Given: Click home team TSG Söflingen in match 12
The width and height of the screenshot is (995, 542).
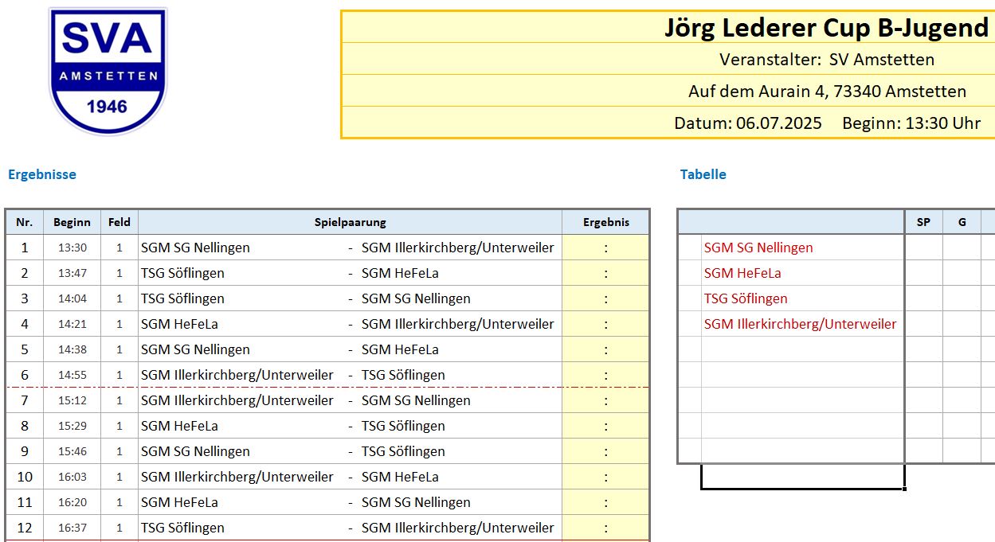Looking at the screenshot, I should coord(182,528).
